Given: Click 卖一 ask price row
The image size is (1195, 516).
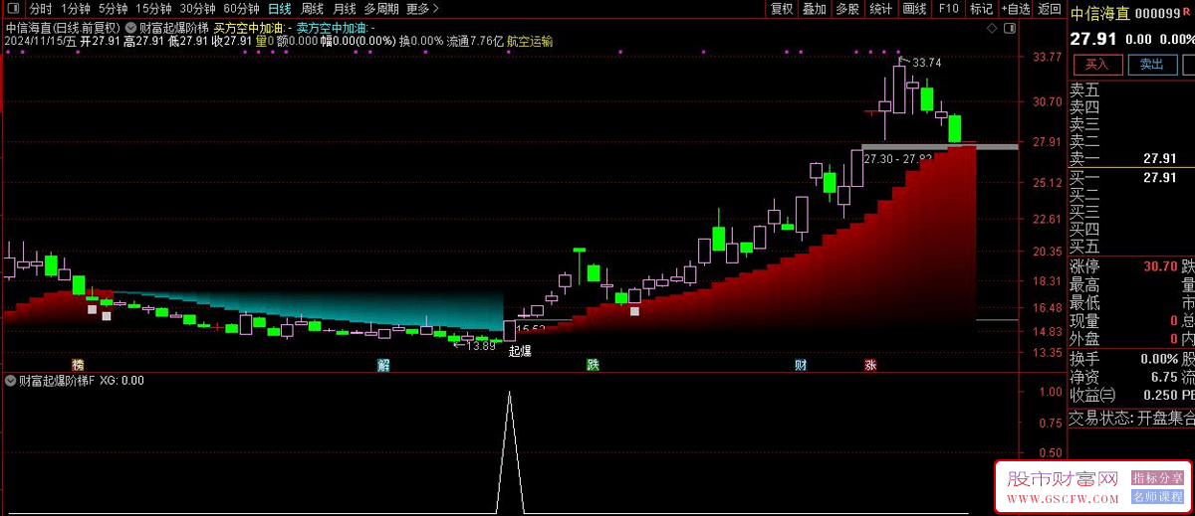Looking at the screenshot, I should pos(1131,159).
